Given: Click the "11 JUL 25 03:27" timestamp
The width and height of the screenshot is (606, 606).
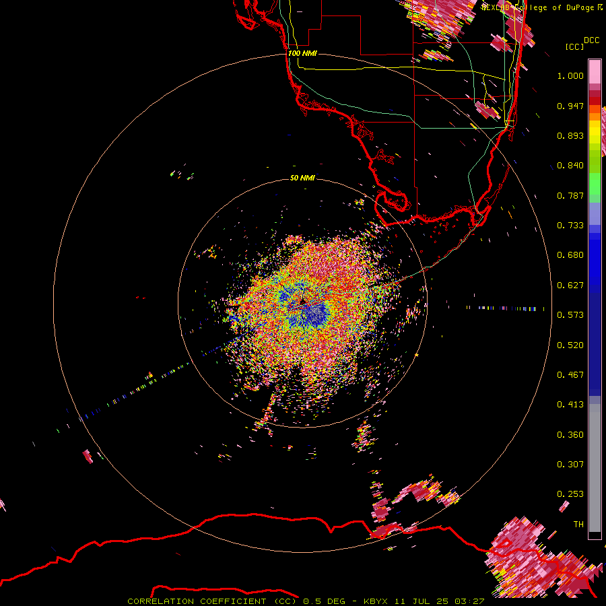Looking at the screenshot, I should point(440,601).
